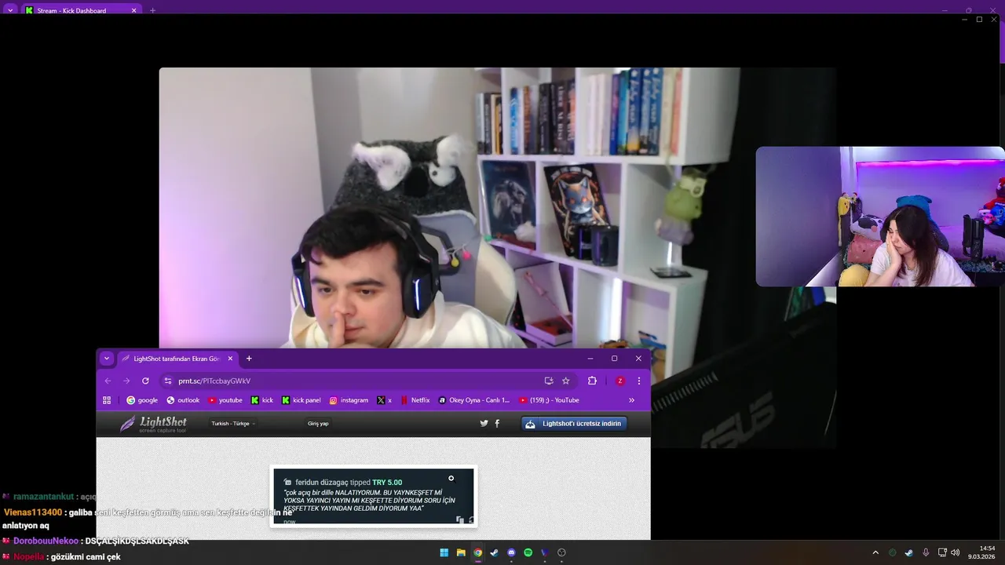Select the Stream - Kick Dashboard tab
The width and height of the screenshot is (1005, 565).
(80, 10)
